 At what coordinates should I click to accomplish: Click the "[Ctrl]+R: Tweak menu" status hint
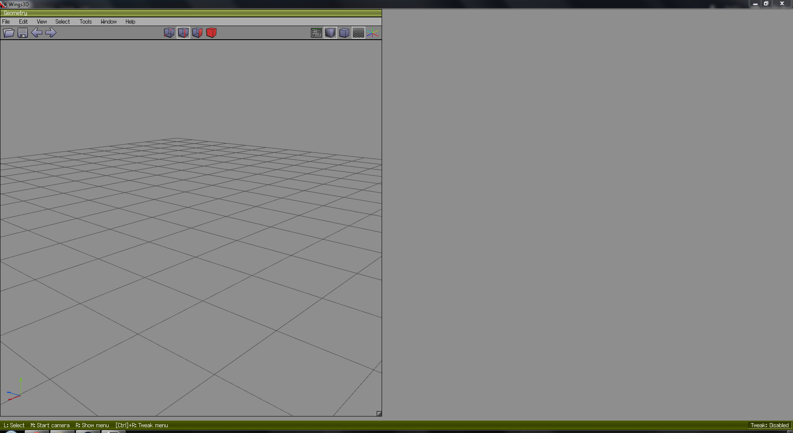click(142, 425)
